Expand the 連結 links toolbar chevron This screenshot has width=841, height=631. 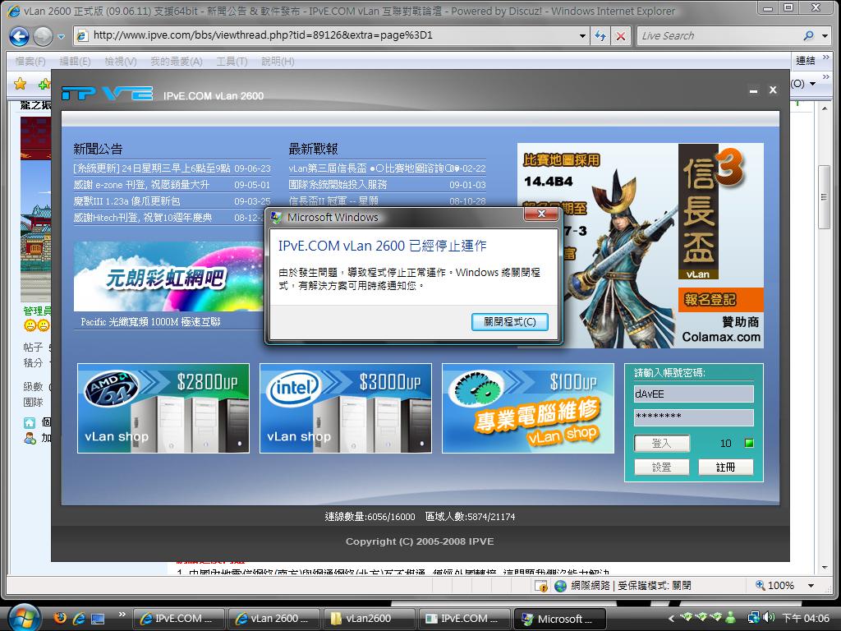826,58
